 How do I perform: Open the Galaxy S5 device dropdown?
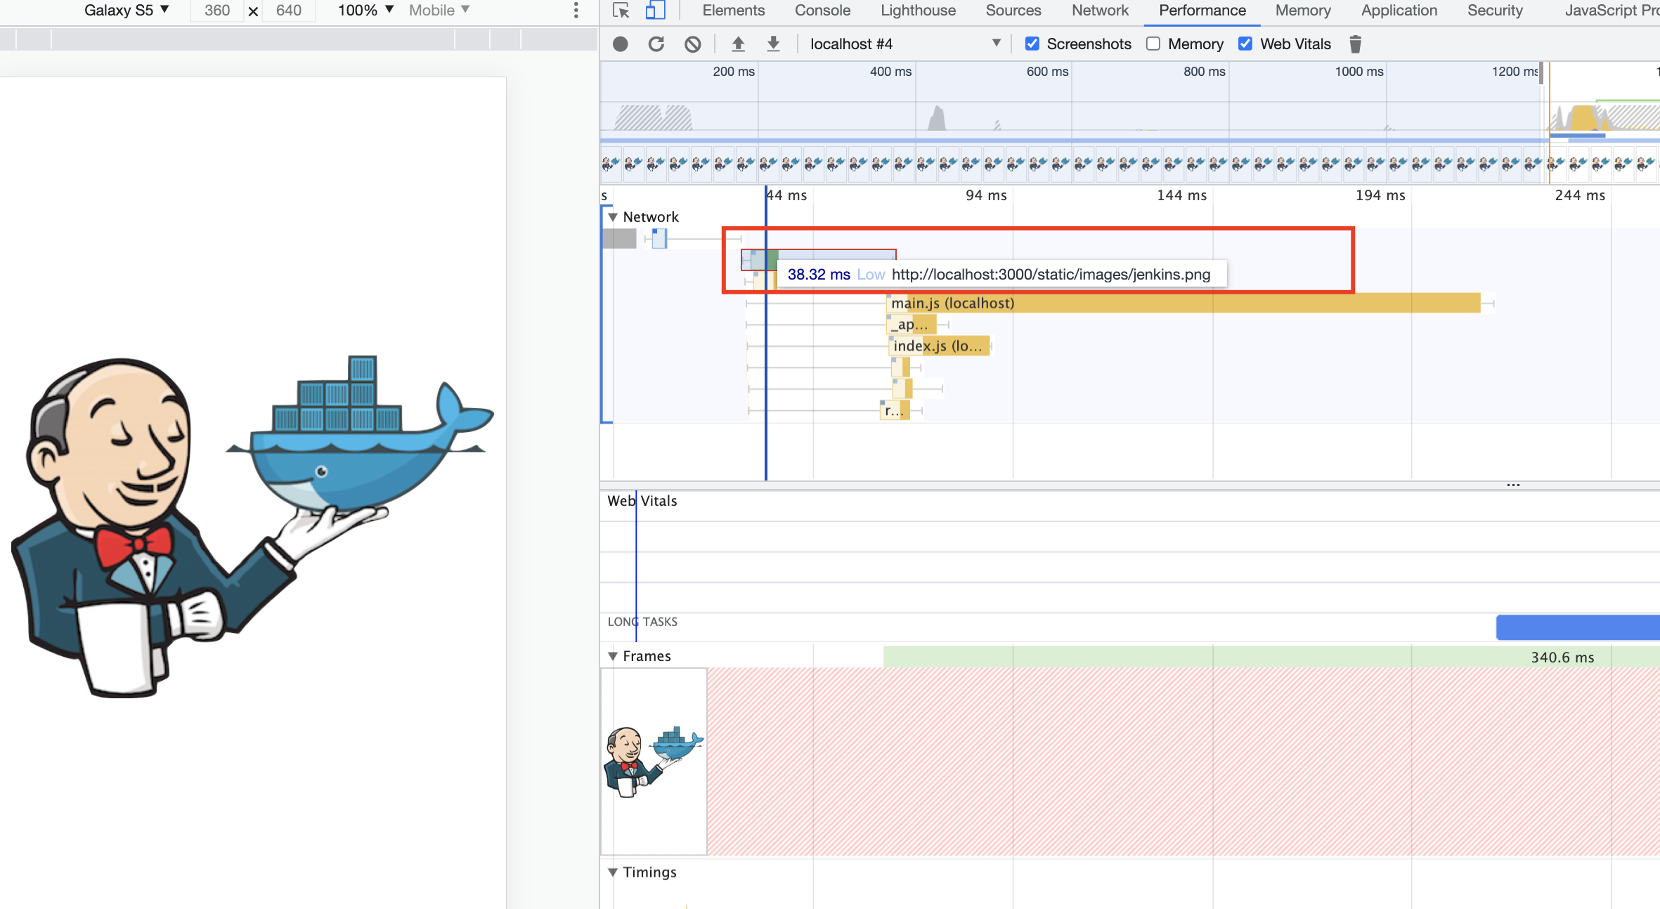[x=127, y=11]
